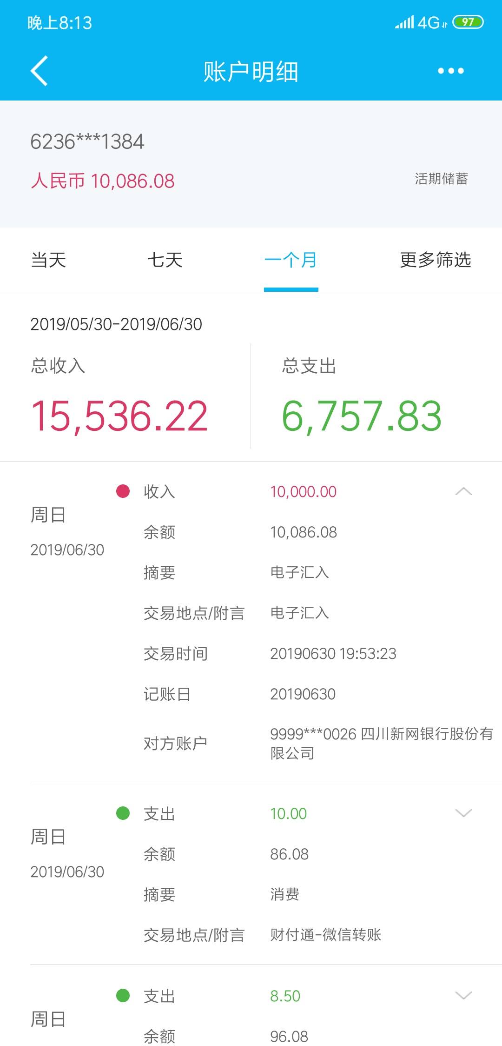Screen dimensions: 502x1046
Task: Tap the green dot on 8.50 expense
Action: tap(123, 995)
